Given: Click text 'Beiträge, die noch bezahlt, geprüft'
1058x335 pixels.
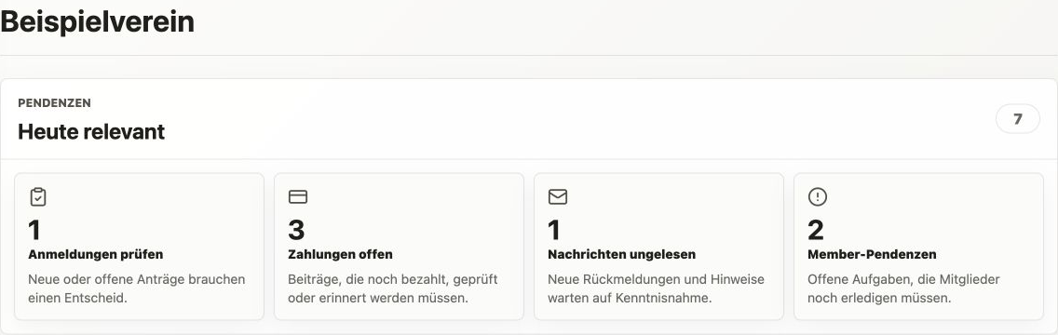Looking at the screenshot, I should coord(393,279).
